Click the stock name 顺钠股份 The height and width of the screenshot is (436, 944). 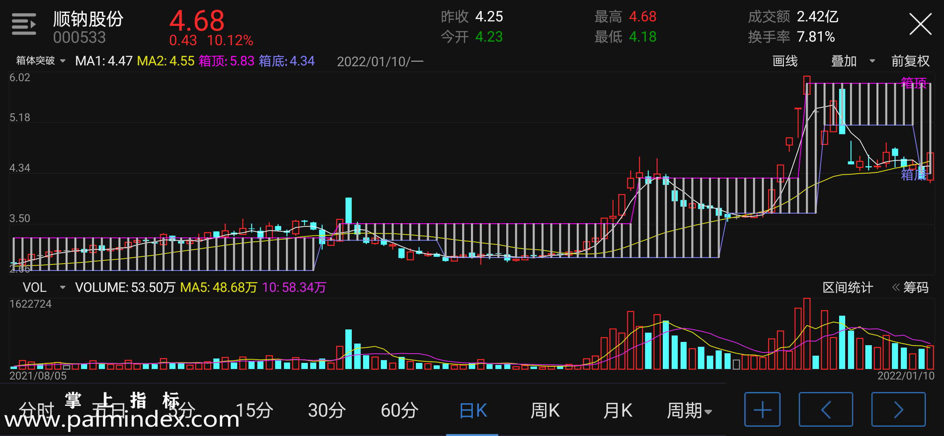tap(88, 19)
